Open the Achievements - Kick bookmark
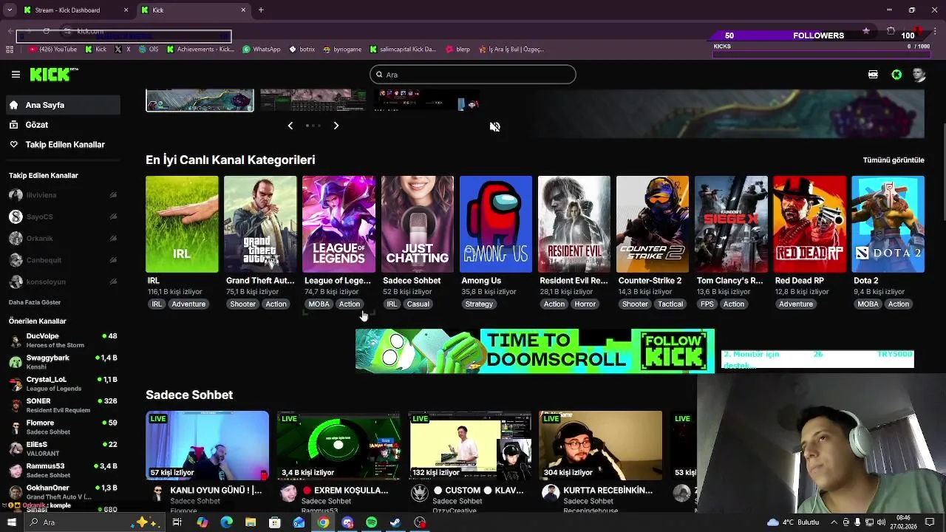 200,50
